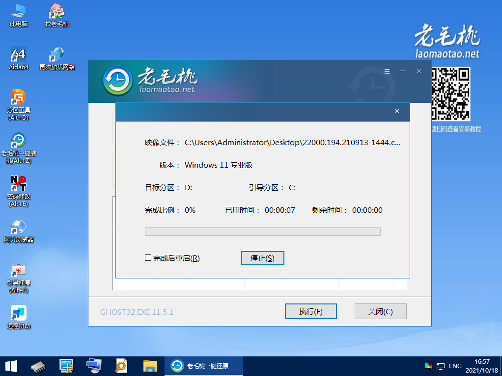This screenshot has height=376, width=502.
Task: Open 再次加载网络 desktop shortcut
Action: point(56,58)
